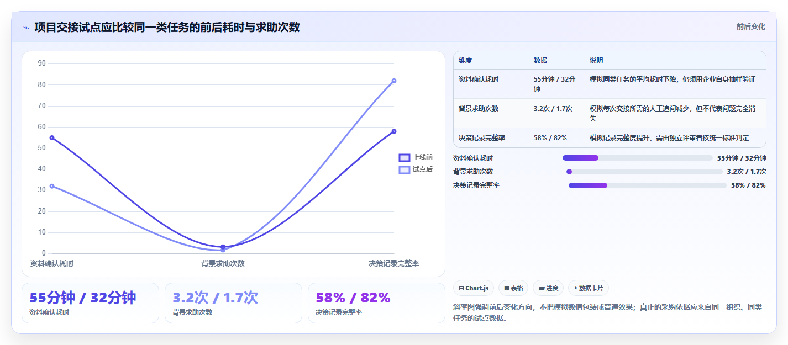Image resolution: width=788 pixels, height=345 pixels.
Task: Click the 维度 column header
Action: point(465,61)
